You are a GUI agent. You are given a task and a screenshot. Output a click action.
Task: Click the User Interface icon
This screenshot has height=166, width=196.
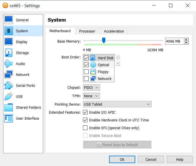(x=9, y=118)
